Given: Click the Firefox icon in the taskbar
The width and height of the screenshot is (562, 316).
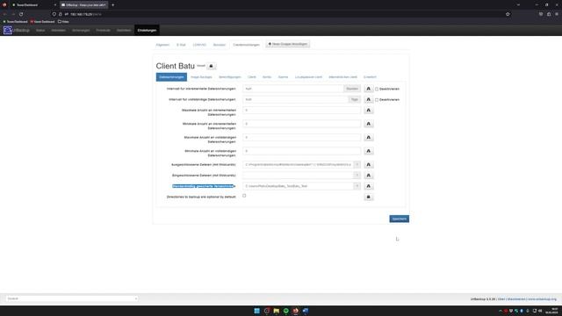Looking at the screenshot, I should tap(295, 311).
